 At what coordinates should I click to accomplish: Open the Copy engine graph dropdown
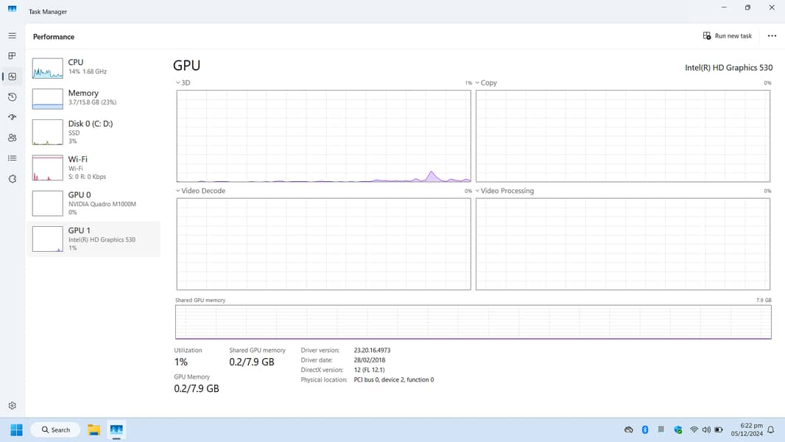485,83
